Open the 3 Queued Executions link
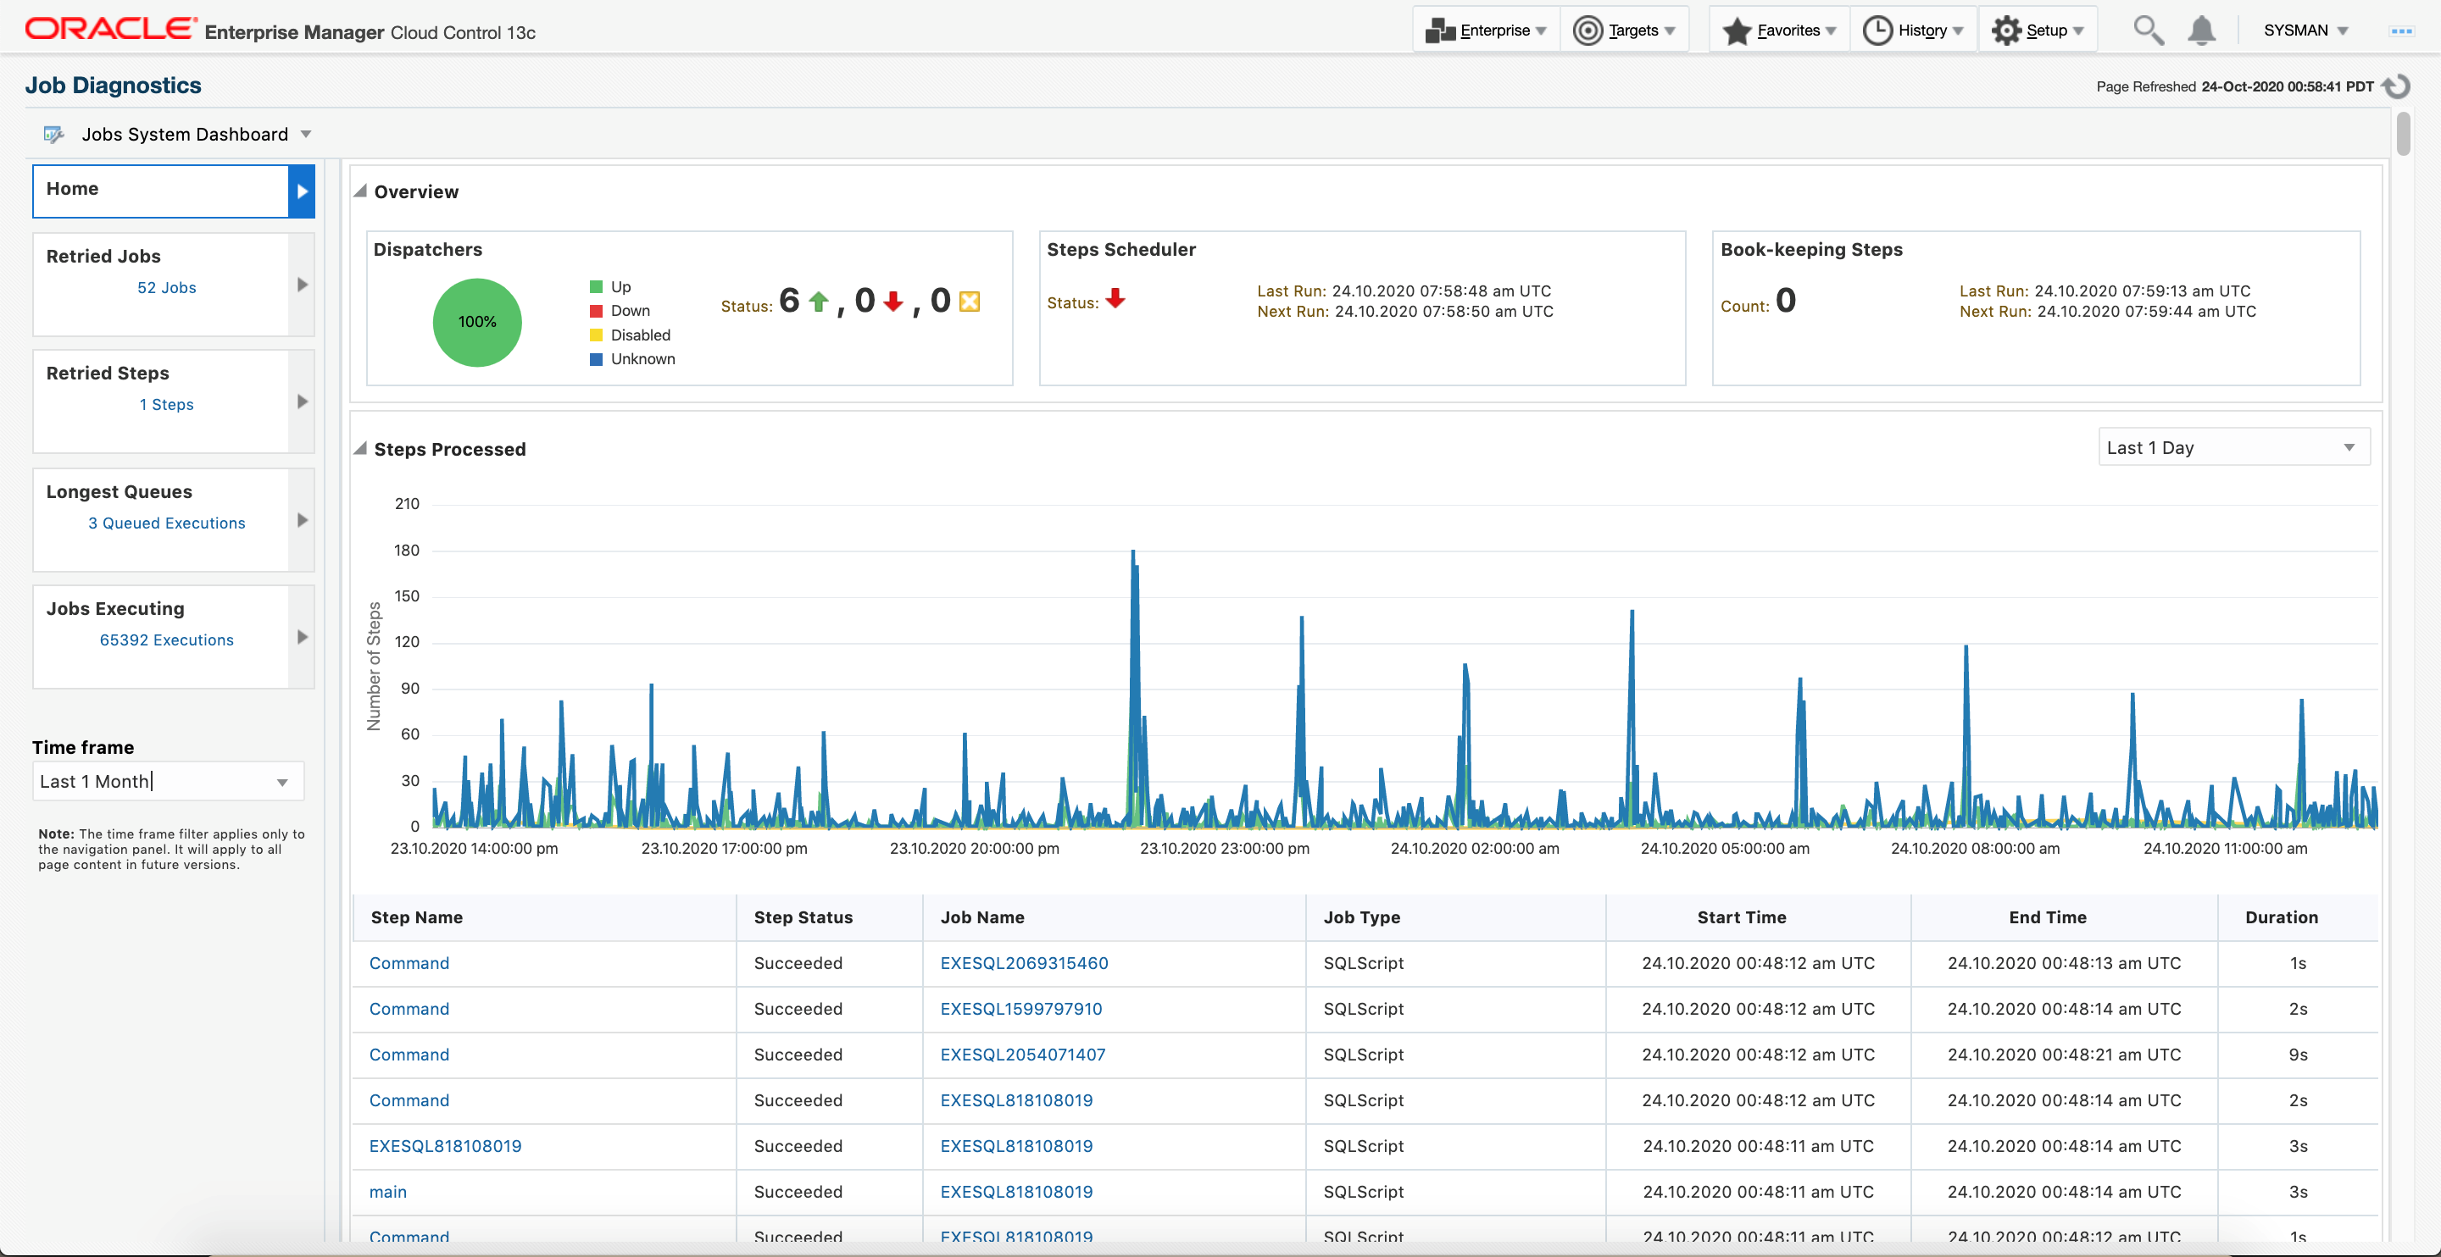This screenshot has height=1257, width=2441. point(167,523)
